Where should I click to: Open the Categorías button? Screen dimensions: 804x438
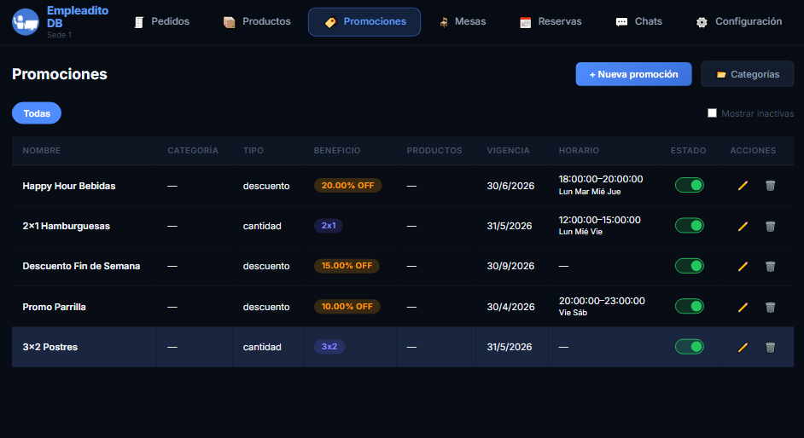tap(747, 74)
